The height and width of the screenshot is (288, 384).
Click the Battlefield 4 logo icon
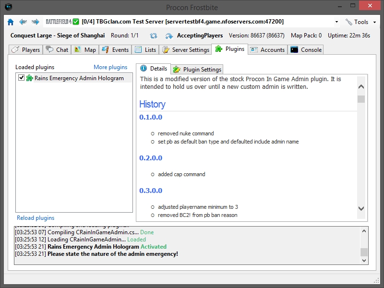(59, 22)
